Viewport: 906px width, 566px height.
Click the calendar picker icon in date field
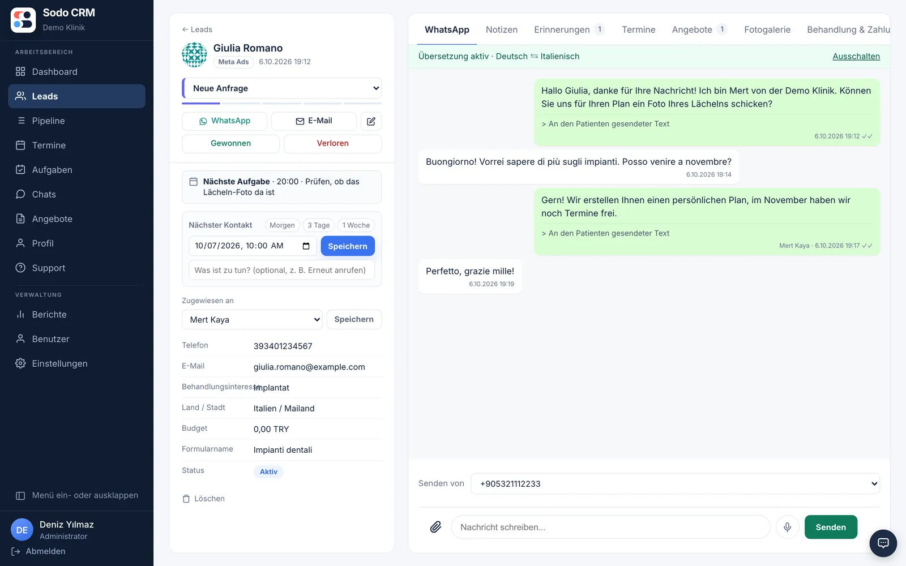[x=306, y=246]
